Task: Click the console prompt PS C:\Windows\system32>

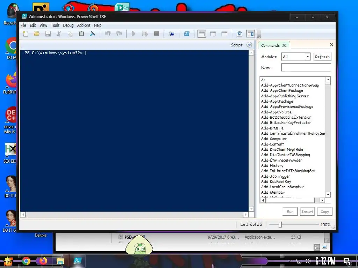Action: click(x=53, y=53)
